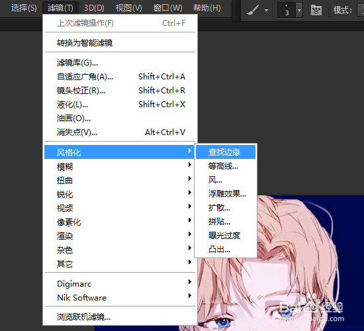364x331 pixels.
Task: Select 镜头校正(R)... filter
Action: (x=120, y=91)
